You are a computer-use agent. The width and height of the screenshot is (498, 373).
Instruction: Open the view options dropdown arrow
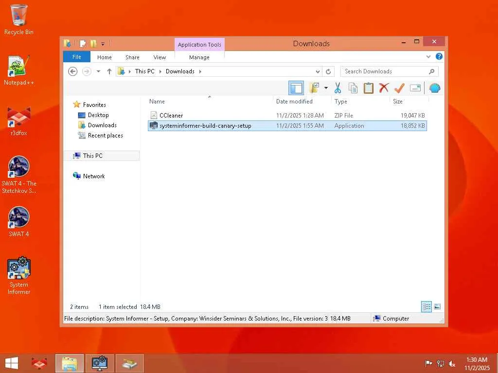(x=326, y=88)
